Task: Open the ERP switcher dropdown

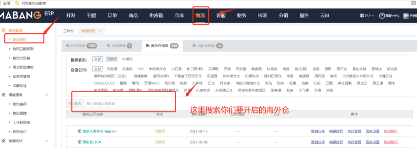Action: tap(367, 15)
